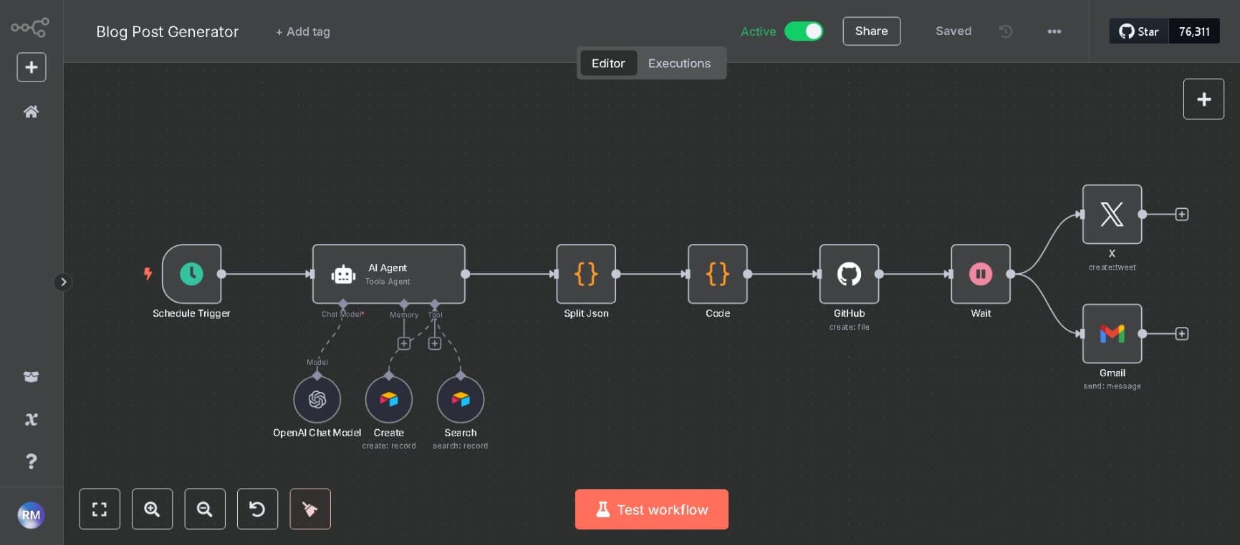Select the Schedule Trigger node
The height and width of the screenshot is (545, 1240).
[191, 274]
